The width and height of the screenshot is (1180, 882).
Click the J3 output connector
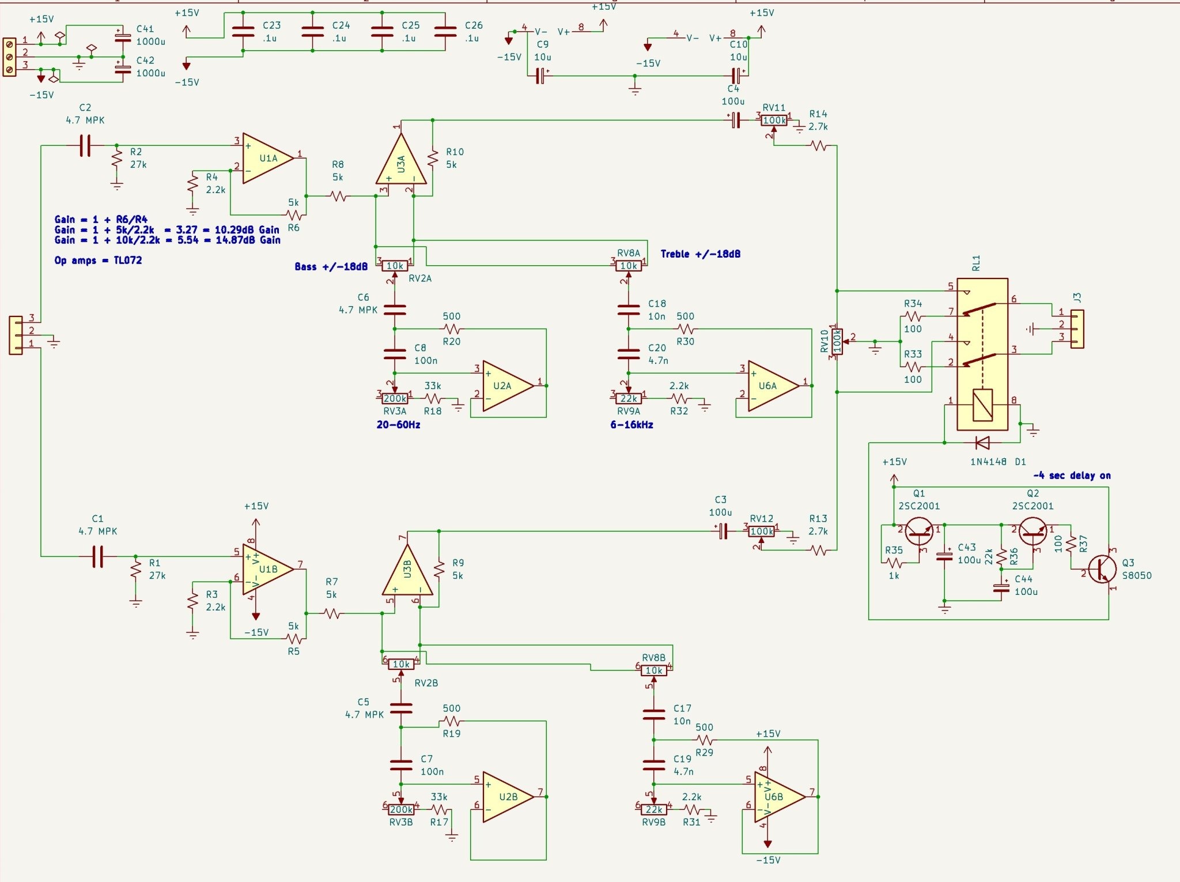tap(1077, 329)
